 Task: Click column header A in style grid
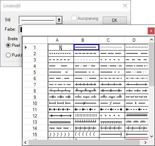coord(61,40)
